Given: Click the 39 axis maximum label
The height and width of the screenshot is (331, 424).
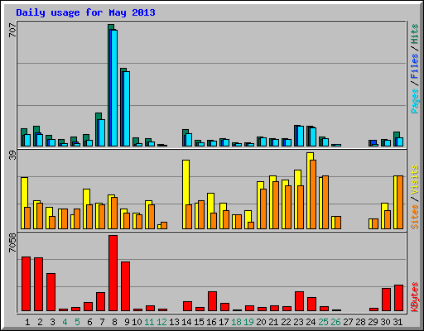Looking at the screenshot, I should 12,156.
